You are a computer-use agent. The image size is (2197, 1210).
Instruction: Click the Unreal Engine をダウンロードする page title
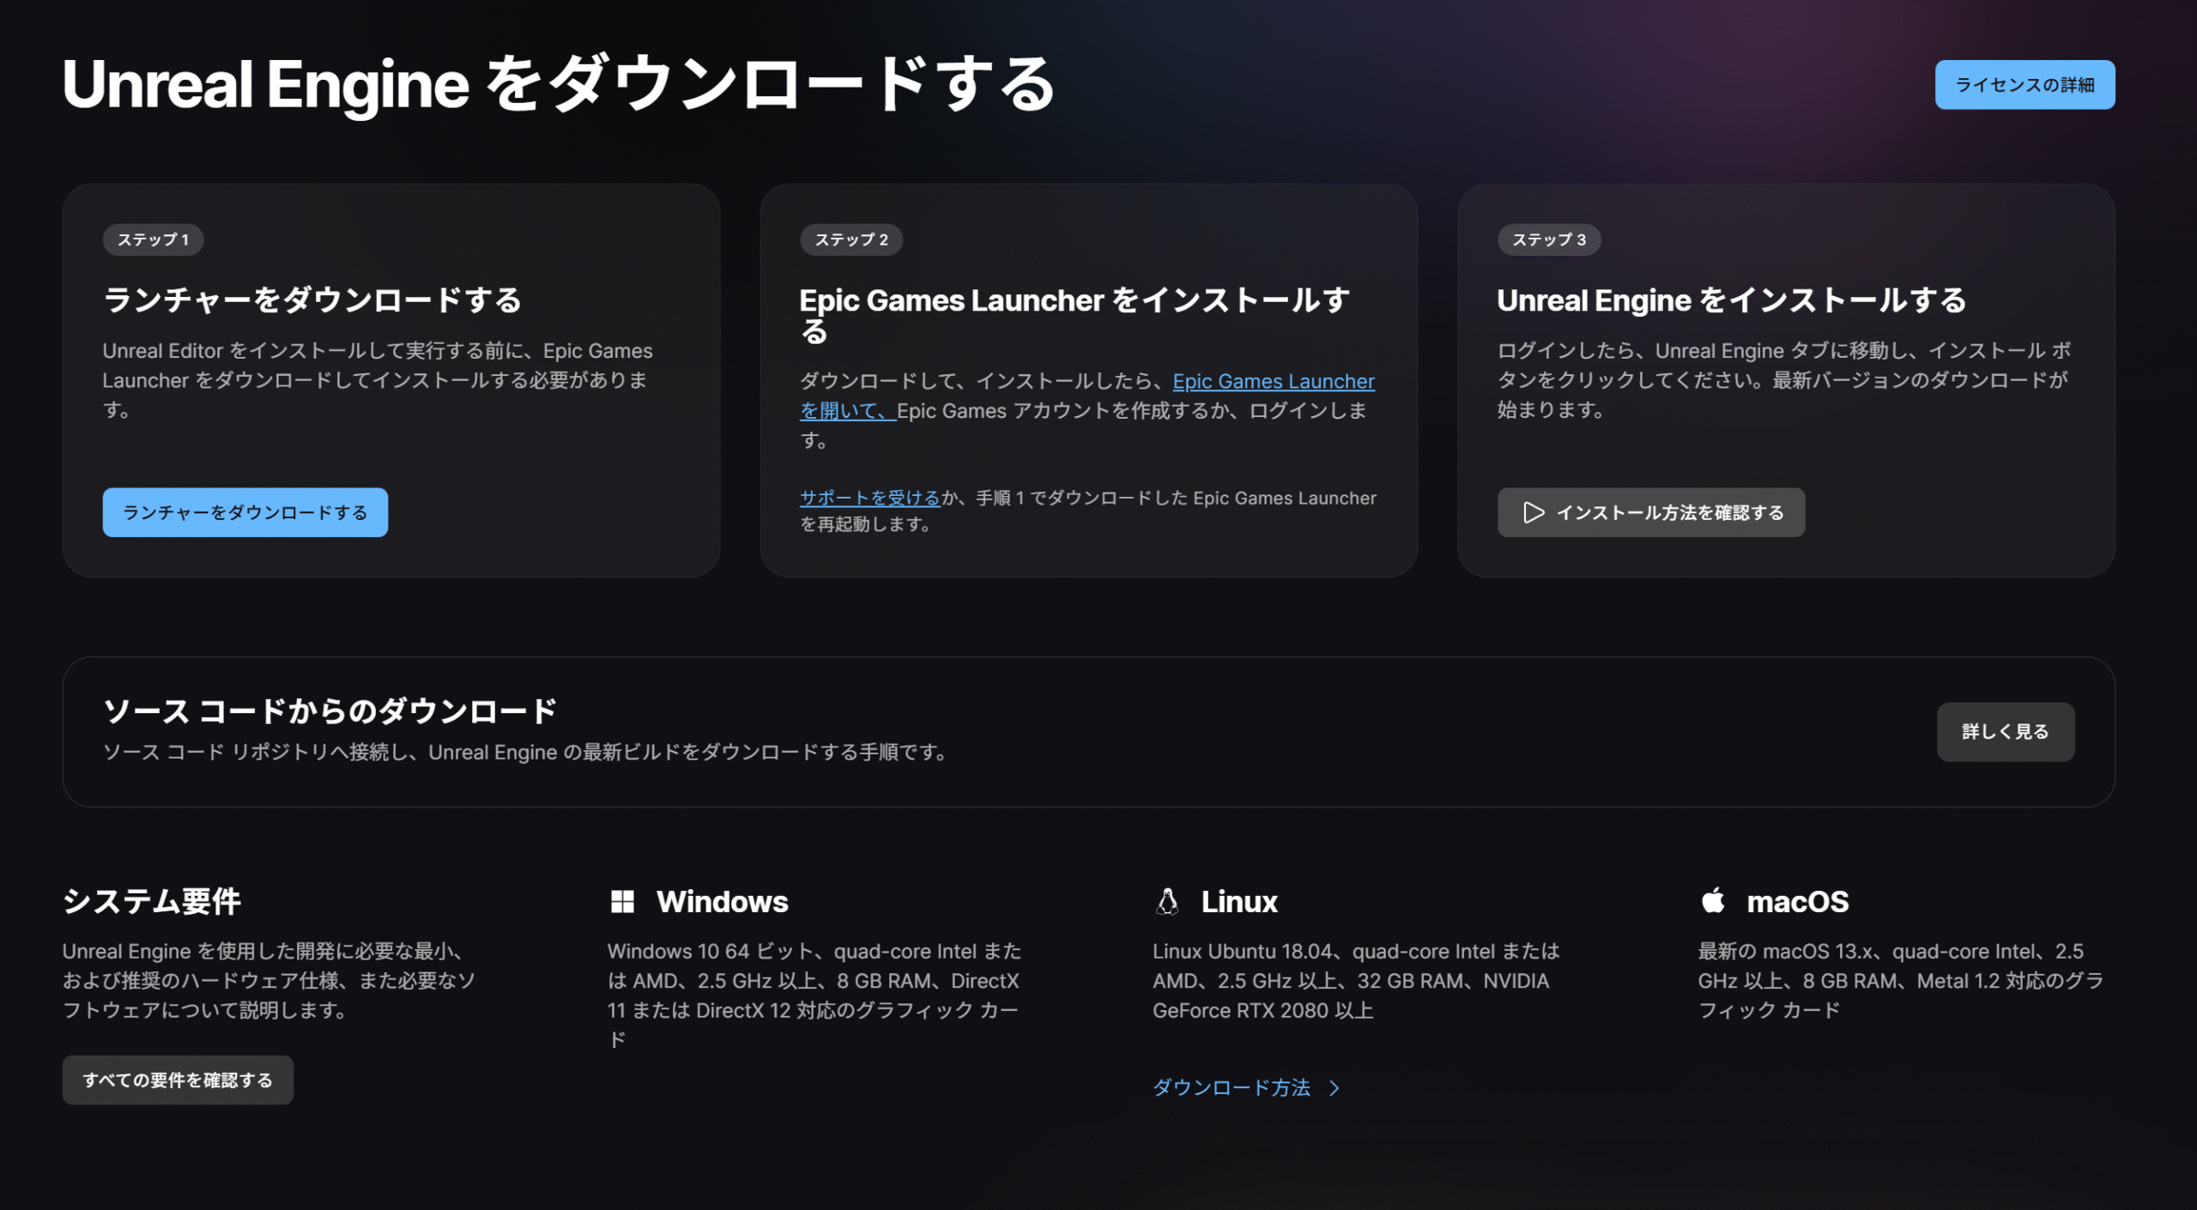click(x=559, y=84)
